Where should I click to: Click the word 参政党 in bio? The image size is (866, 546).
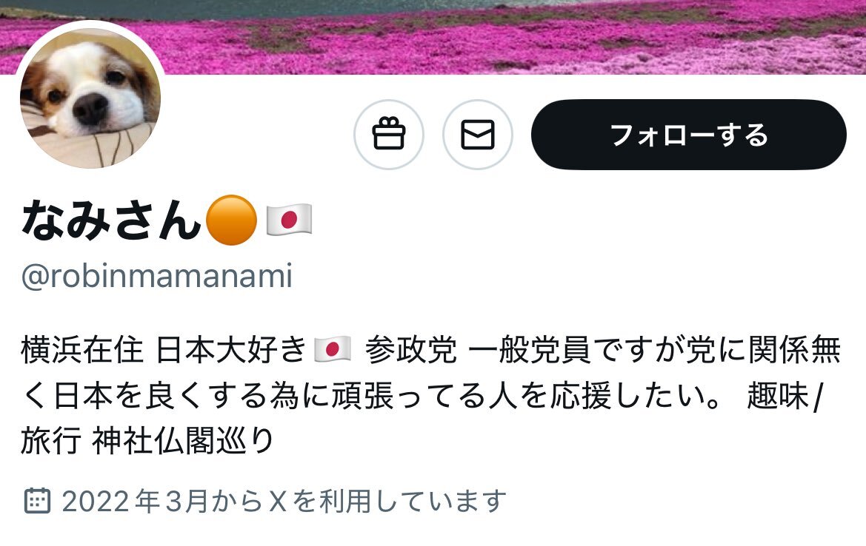coord(411,350)
